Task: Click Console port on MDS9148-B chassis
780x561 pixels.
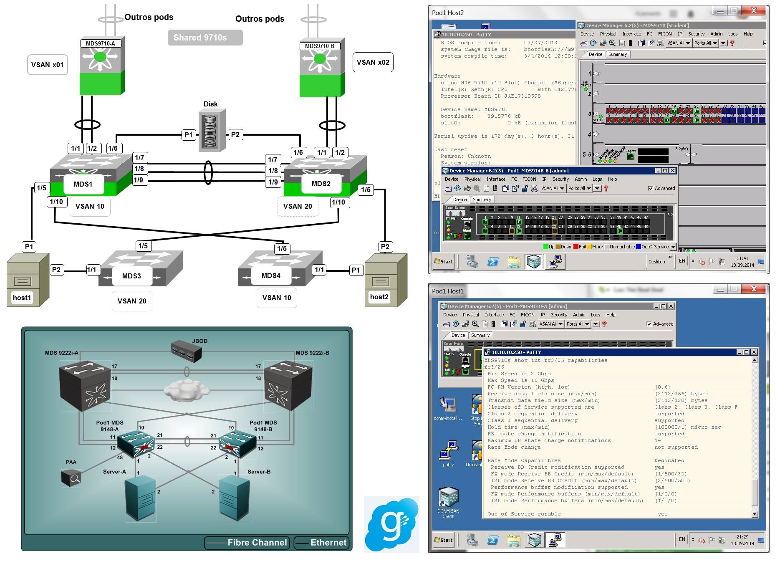Action: (x=467, y=225)
